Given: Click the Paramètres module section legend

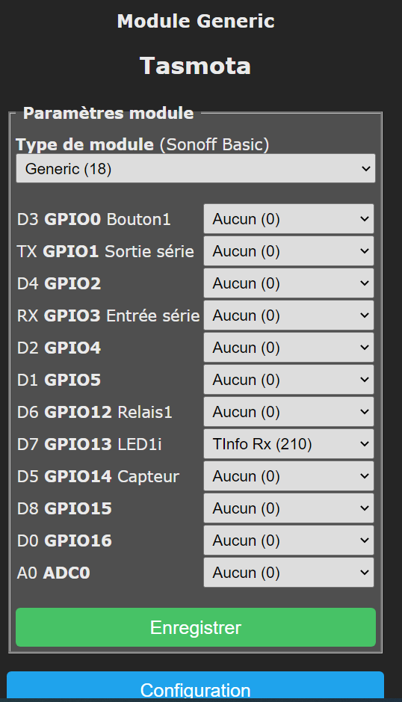Looking at the screenshot, I should click(108, 114).
